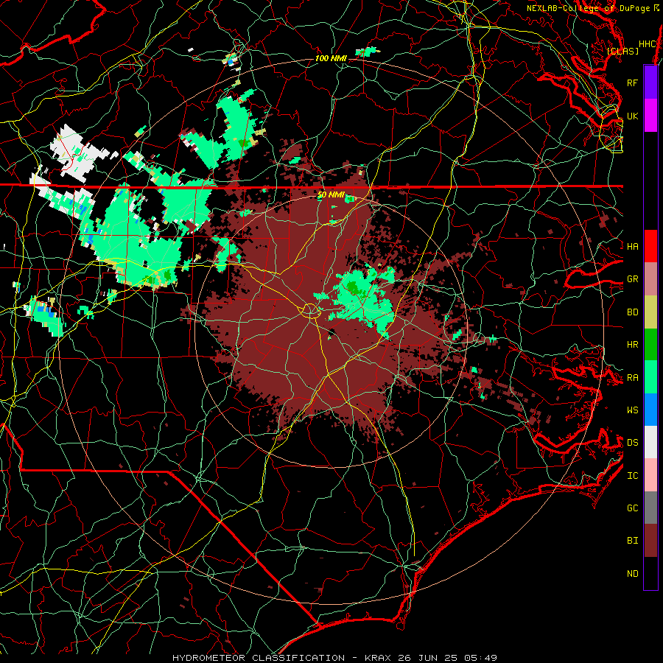Viewport: 663px width, 663px height.
Task: Click the BD legend label
Action: point(632,312)
